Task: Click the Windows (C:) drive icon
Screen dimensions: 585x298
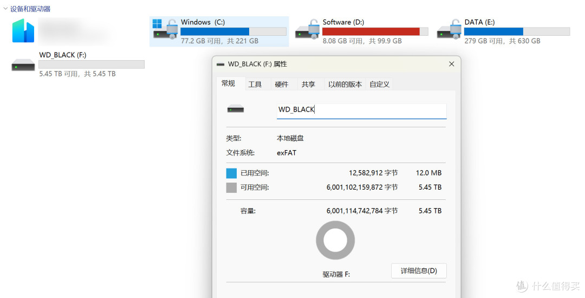Action: click(x=165, y=29)
